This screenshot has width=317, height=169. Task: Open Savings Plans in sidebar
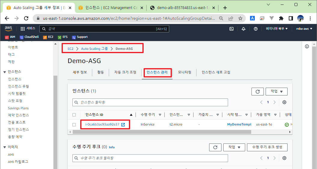point(18,108)
